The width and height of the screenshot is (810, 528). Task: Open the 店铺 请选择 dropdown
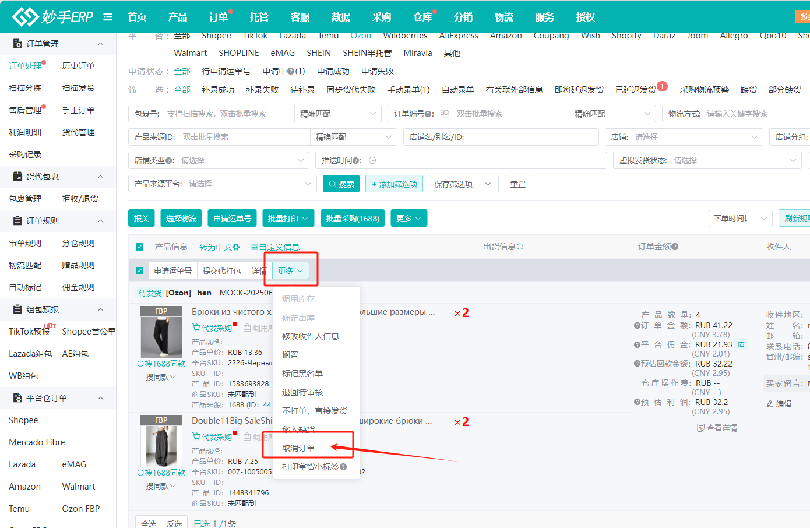pos(685,137)
